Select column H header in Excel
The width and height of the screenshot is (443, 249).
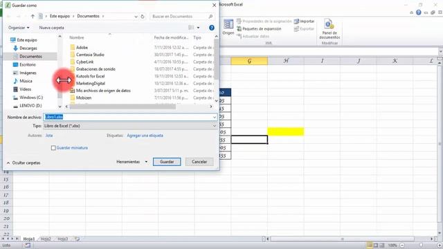click(286, 61)
